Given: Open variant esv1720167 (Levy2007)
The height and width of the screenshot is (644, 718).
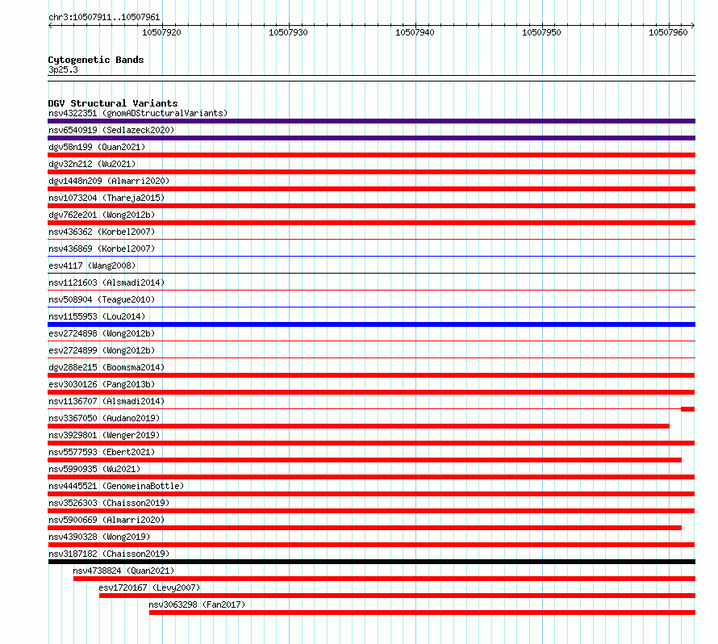Looking at the screenshot, I should [149, 588].
